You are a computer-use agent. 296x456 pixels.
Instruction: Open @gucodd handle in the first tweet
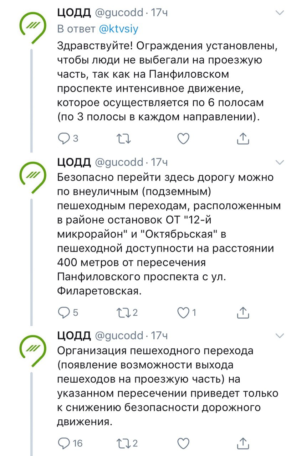click(x=119, y=13)
